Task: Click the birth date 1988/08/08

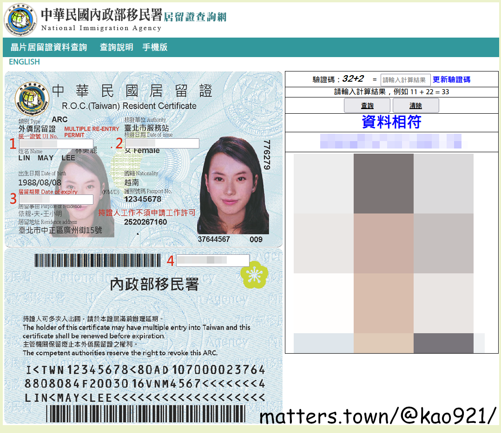Action: point(40,182)
